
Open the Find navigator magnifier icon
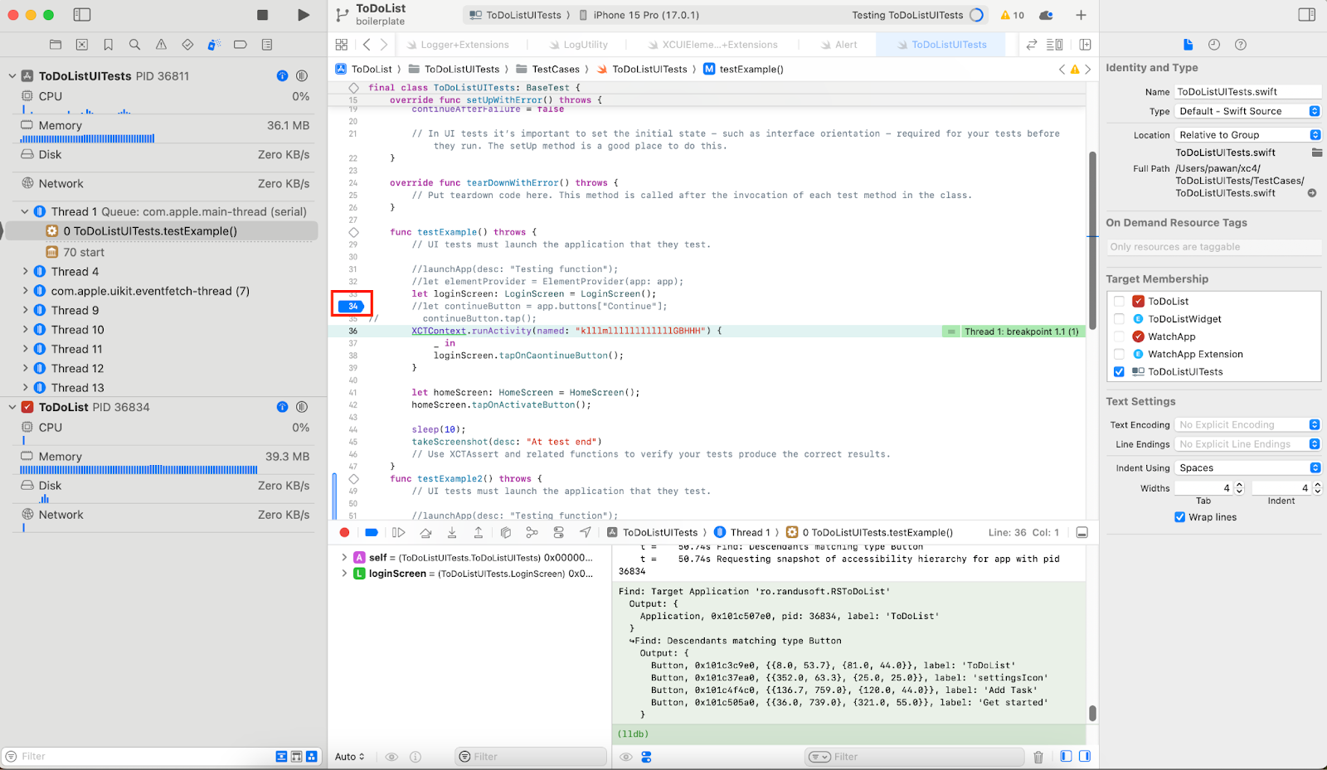pyautogui.click(x=134, y=45)
